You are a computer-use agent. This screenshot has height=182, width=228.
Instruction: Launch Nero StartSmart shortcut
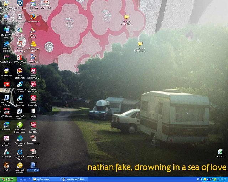point(20,73)
